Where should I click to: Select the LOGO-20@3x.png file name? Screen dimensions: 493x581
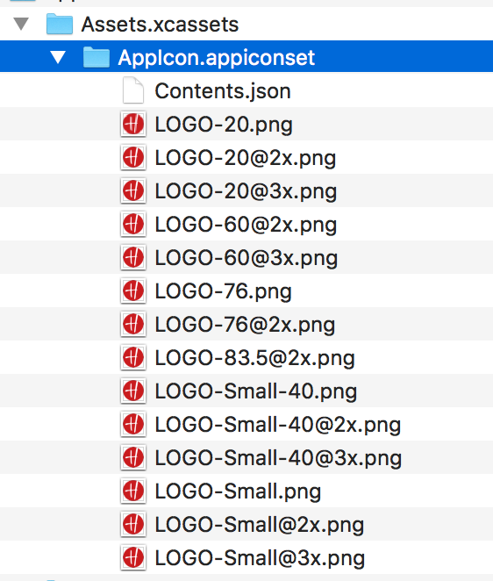coord(246,191)
